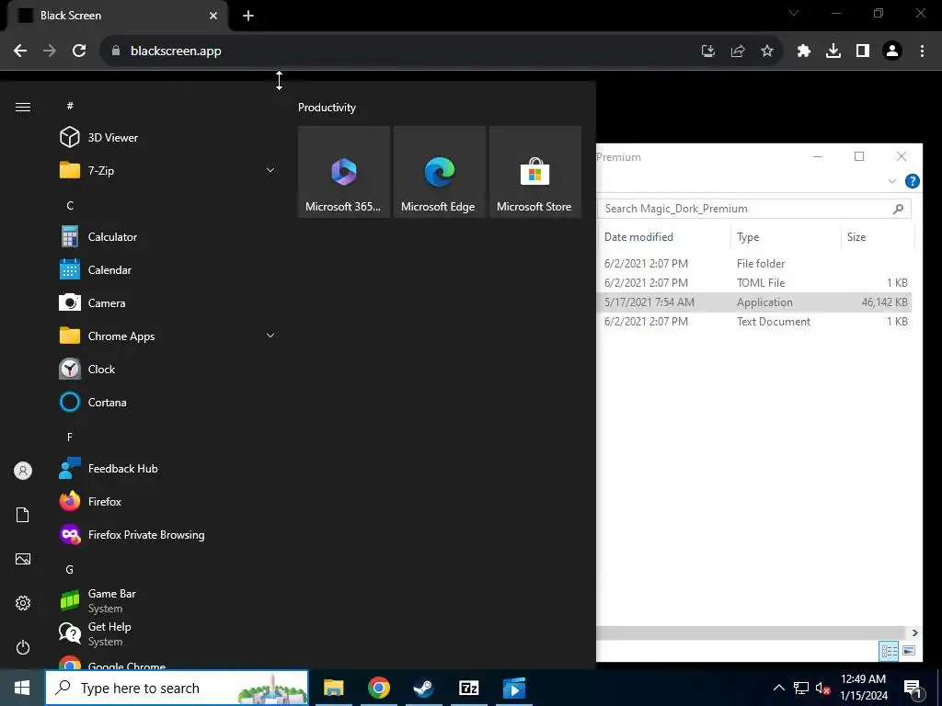Image resolution: width=942 pixels, height=706 pixels.
Task: Open the Microsoft Store tile
Action: tap(535, 172)
